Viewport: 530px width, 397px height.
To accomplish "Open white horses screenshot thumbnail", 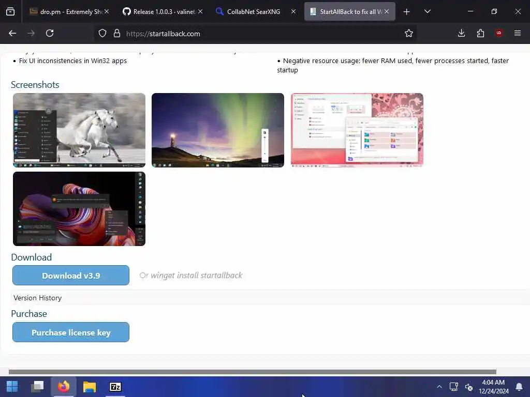I will coord(79,130).
